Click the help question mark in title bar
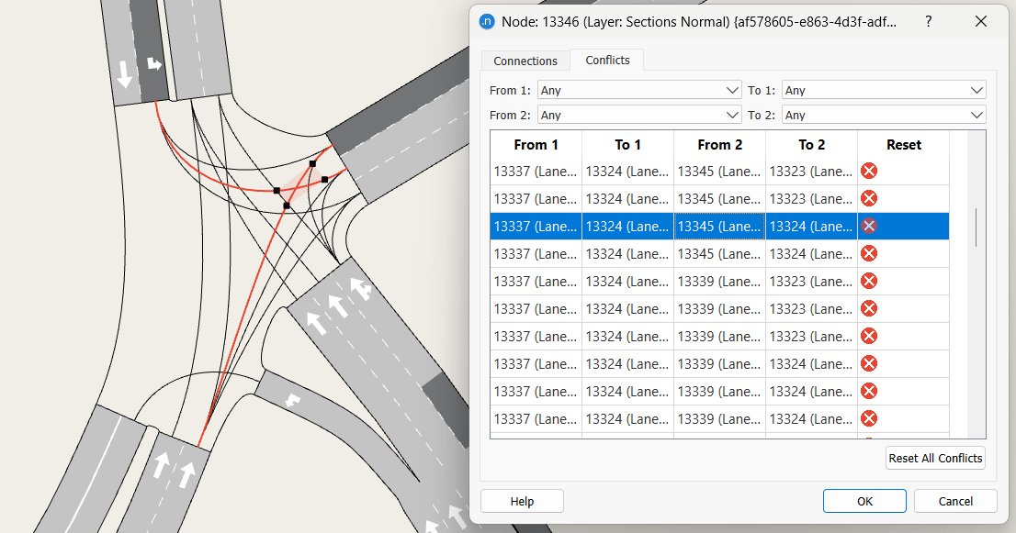Viewport: 1016px width, 533px height. (x=927, y=21)
